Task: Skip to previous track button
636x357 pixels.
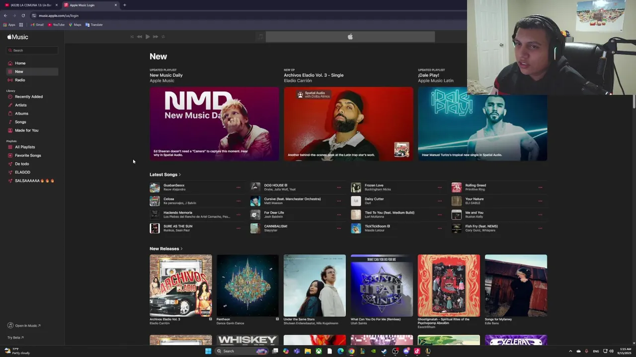Action: [x=140, y=37]
